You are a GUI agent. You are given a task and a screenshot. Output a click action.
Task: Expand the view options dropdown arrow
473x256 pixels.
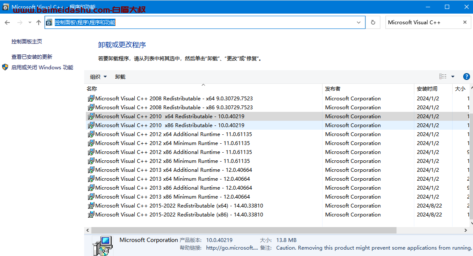[x=453, y=77]
